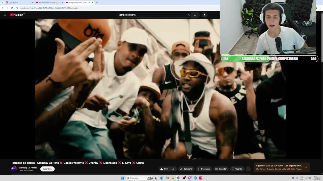The image size is (323, 181).
Task: Show hidden system tray icons
Action: pos(289,178)
